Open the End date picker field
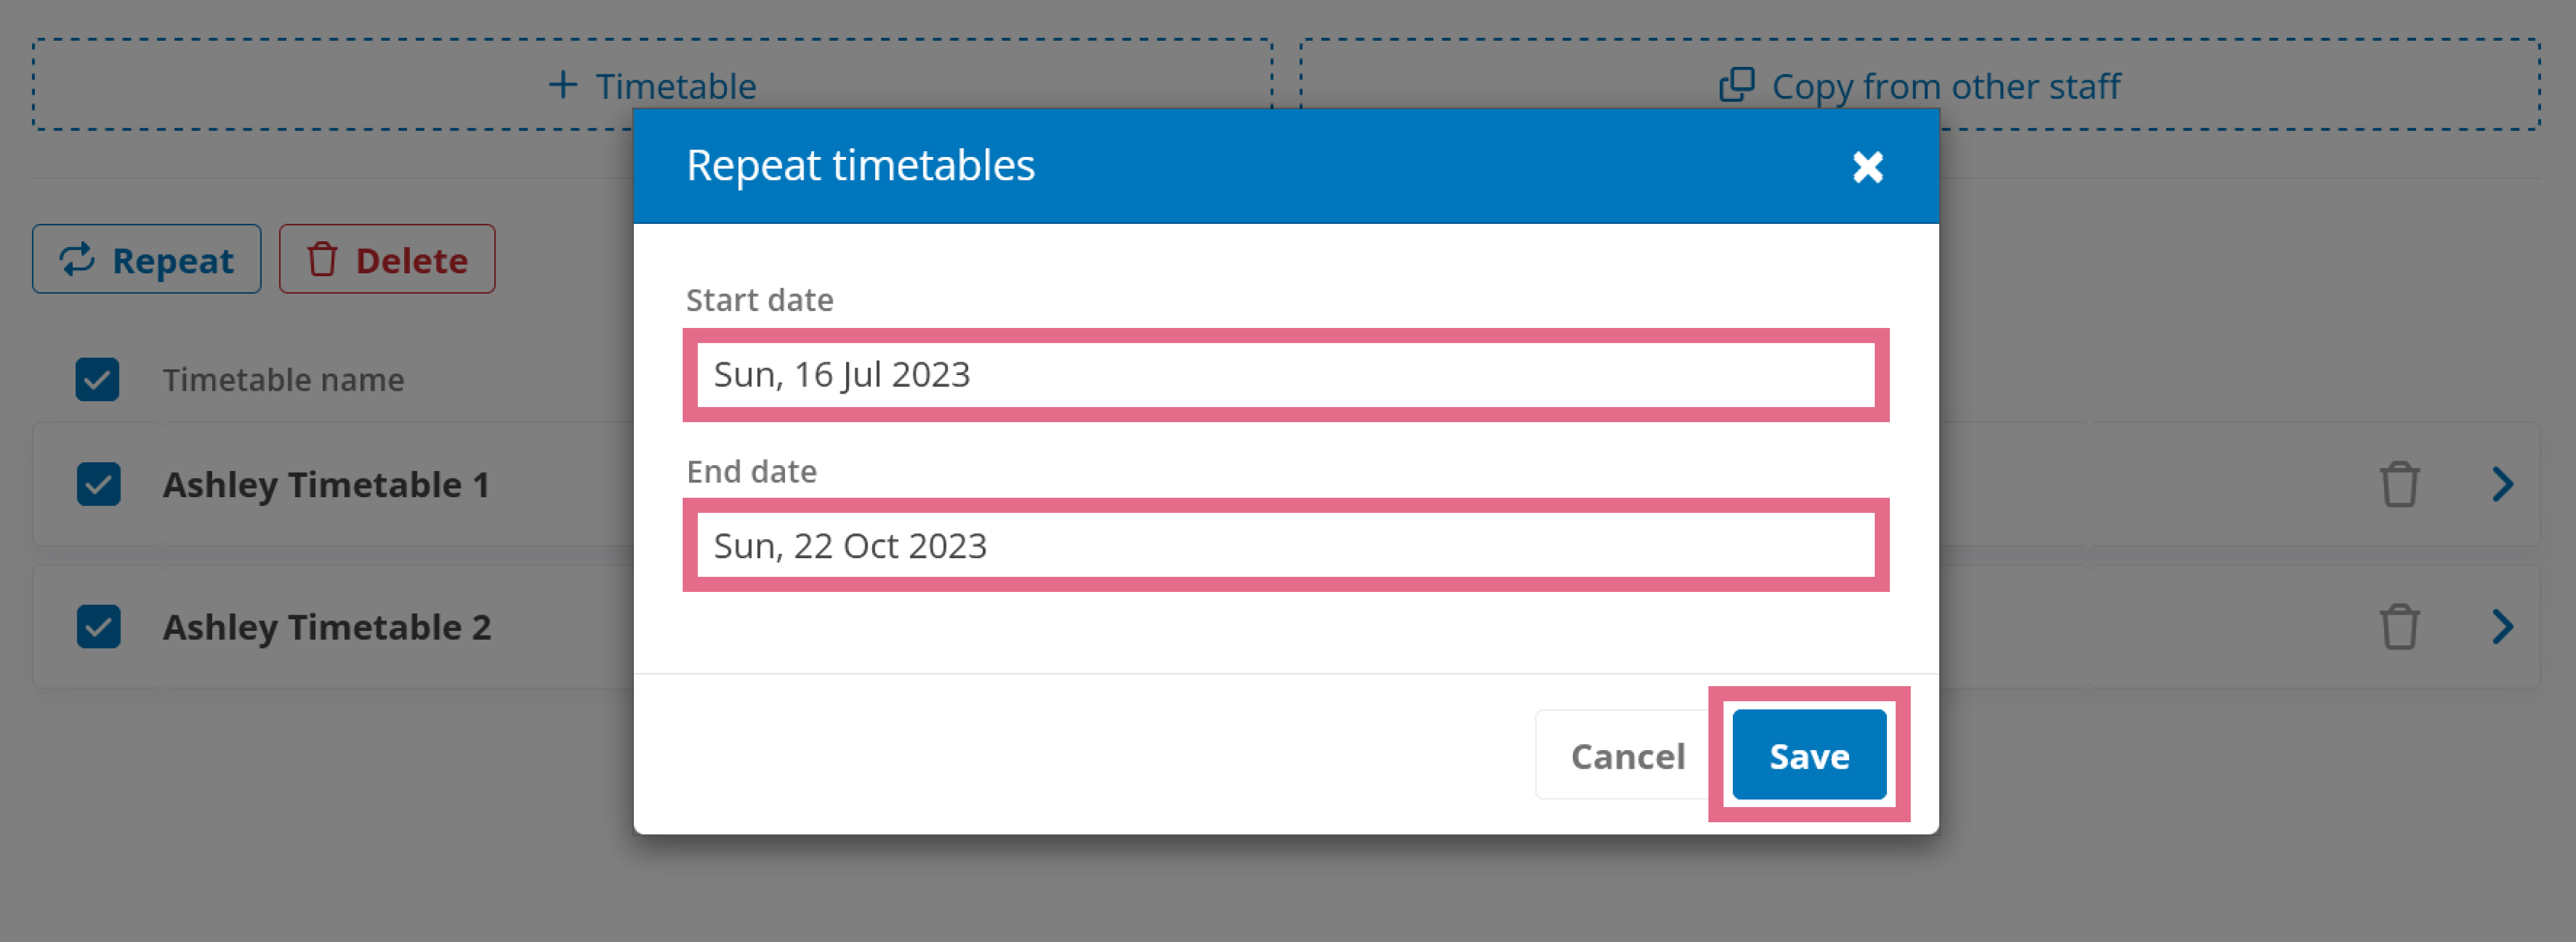 tap(1286, 546)
